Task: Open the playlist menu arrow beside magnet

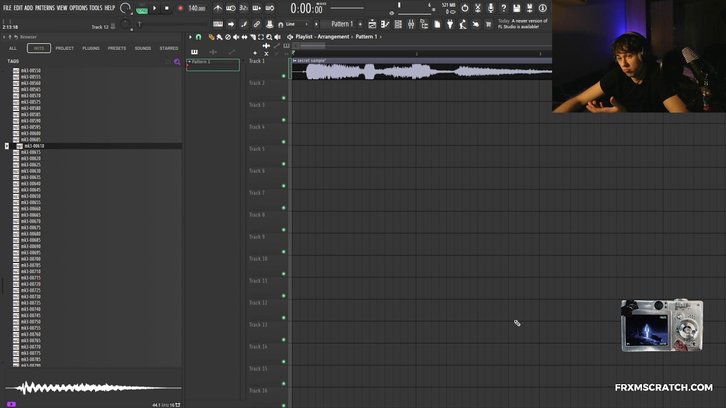Action: 190,37
